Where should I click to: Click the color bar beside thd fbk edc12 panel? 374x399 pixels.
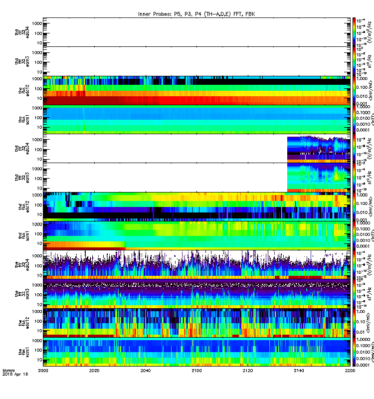[x=354, y=206]
